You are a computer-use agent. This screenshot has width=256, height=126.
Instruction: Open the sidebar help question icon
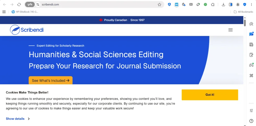[x=251, y=121]
